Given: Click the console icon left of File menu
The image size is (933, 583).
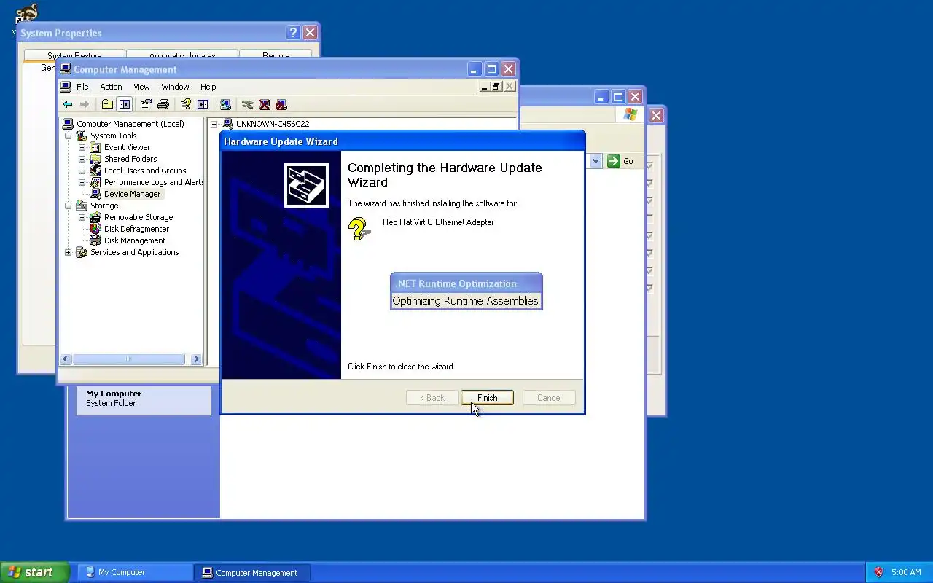Looking at the screenshot, I should point(66,87).
